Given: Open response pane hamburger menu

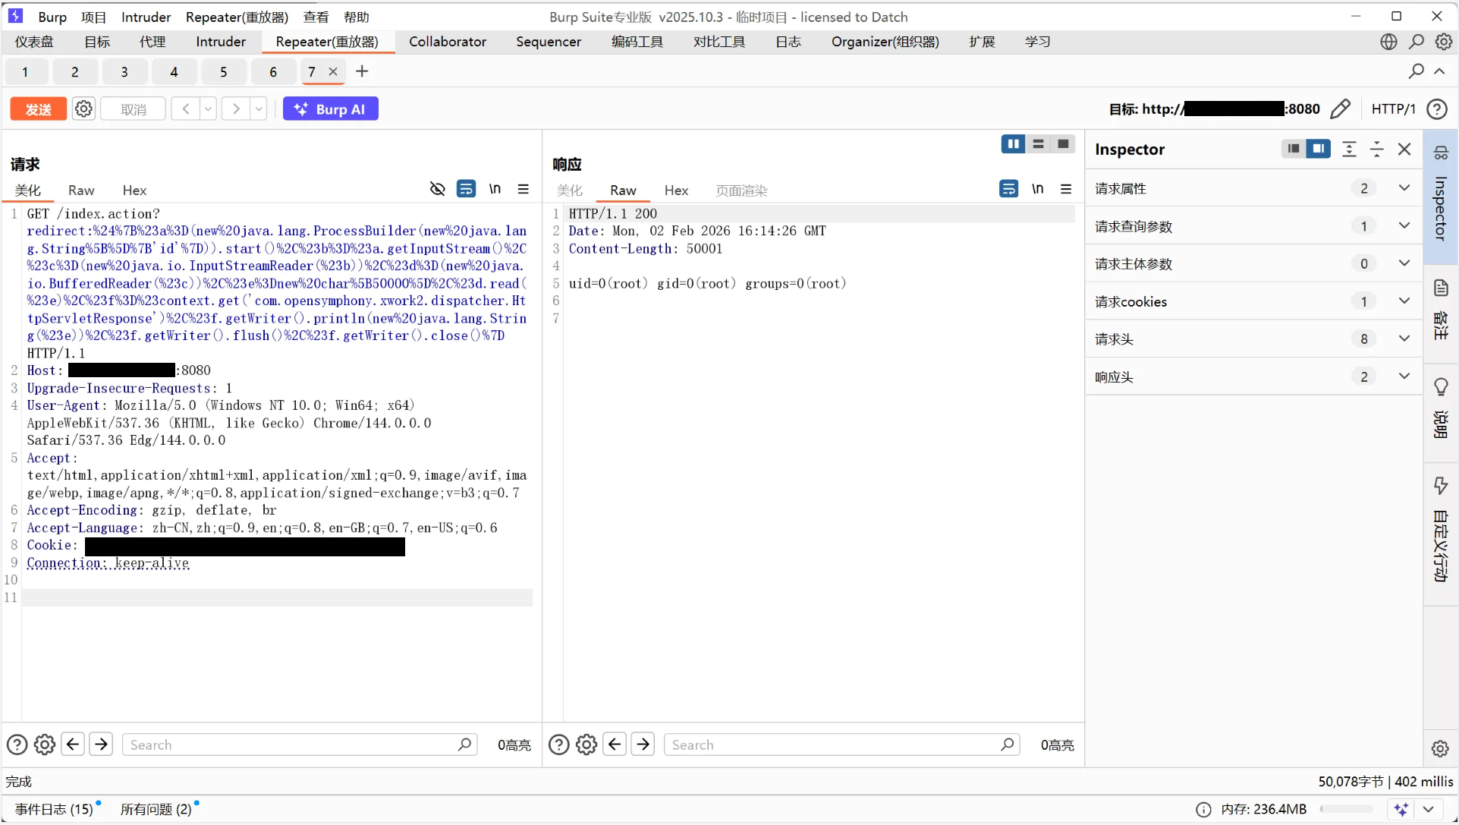Looking at the screenshot, I should pos(1066,189).
